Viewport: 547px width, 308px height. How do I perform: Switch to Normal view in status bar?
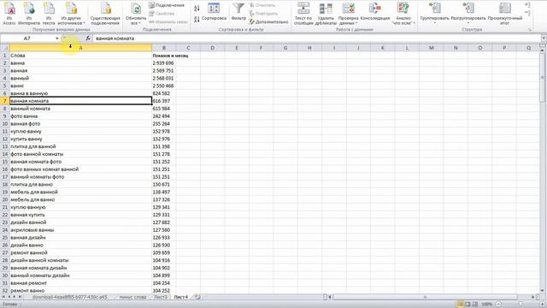coord(461,305)
